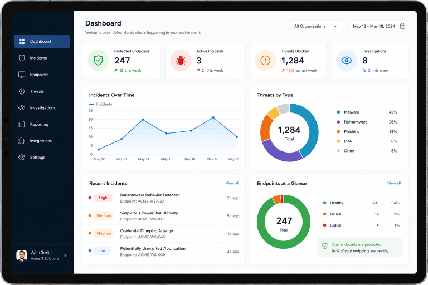
Task: Click the Reporting bar chart icon
Action: tap(22, 124)
